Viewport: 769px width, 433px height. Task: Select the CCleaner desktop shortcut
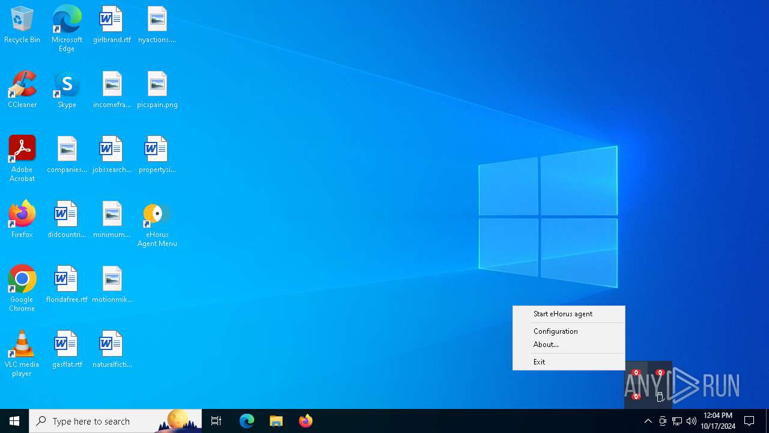point(22,90)
